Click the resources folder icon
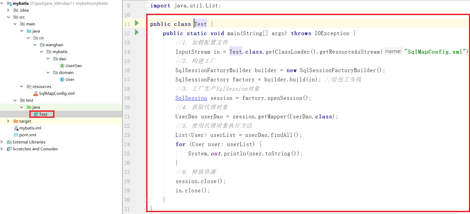The width and height of the screenshot is (470, 214). coord(29,87)
